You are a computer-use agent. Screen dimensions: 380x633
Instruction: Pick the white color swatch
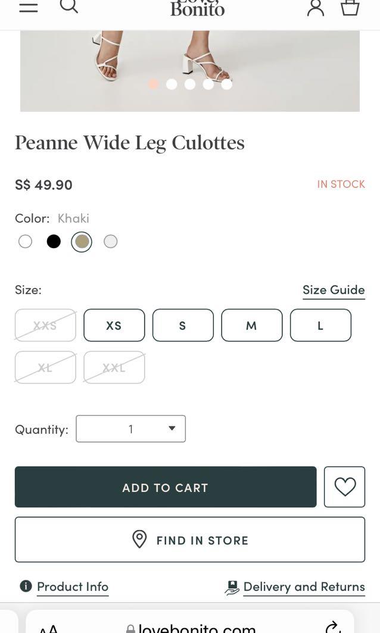(x=25, y=242)
